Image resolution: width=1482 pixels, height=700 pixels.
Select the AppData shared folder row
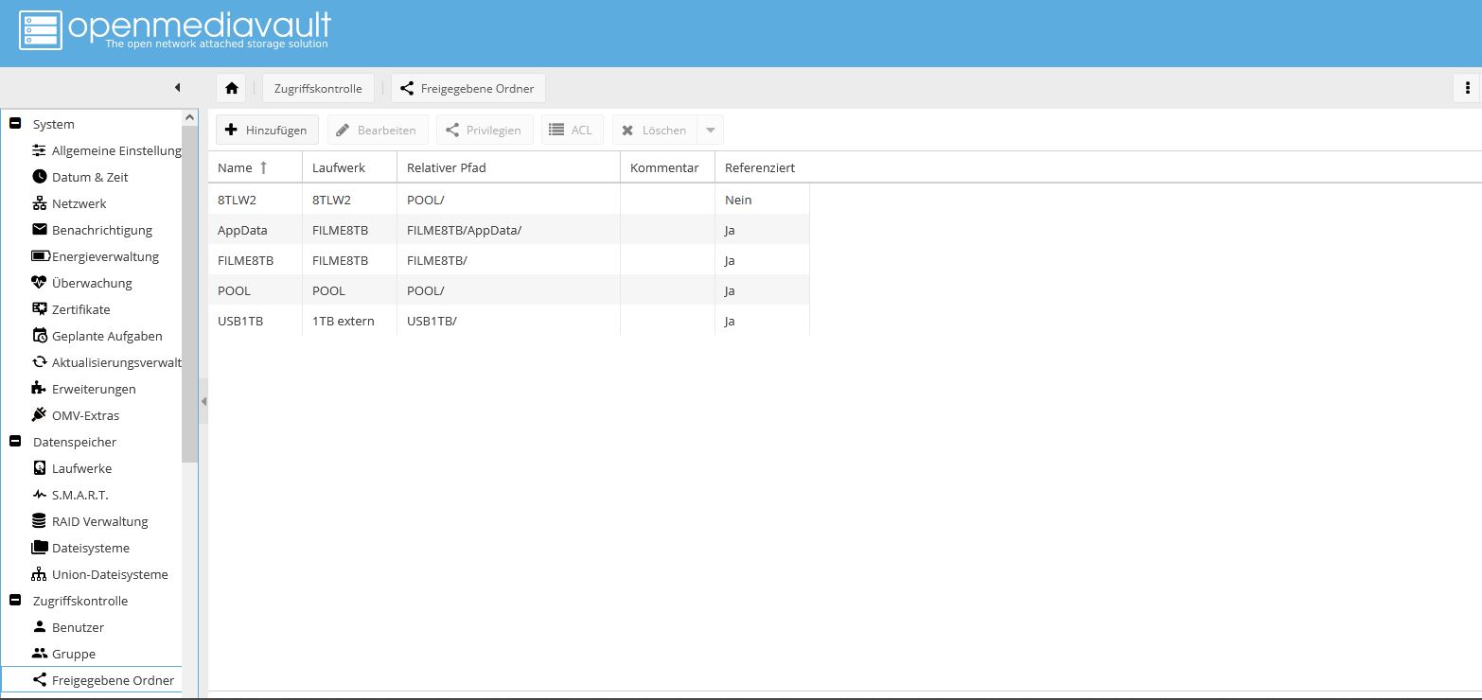coord(509,230)
